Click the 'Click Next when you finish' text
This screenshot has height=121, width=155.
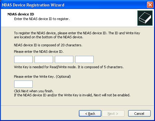[34, 91]
